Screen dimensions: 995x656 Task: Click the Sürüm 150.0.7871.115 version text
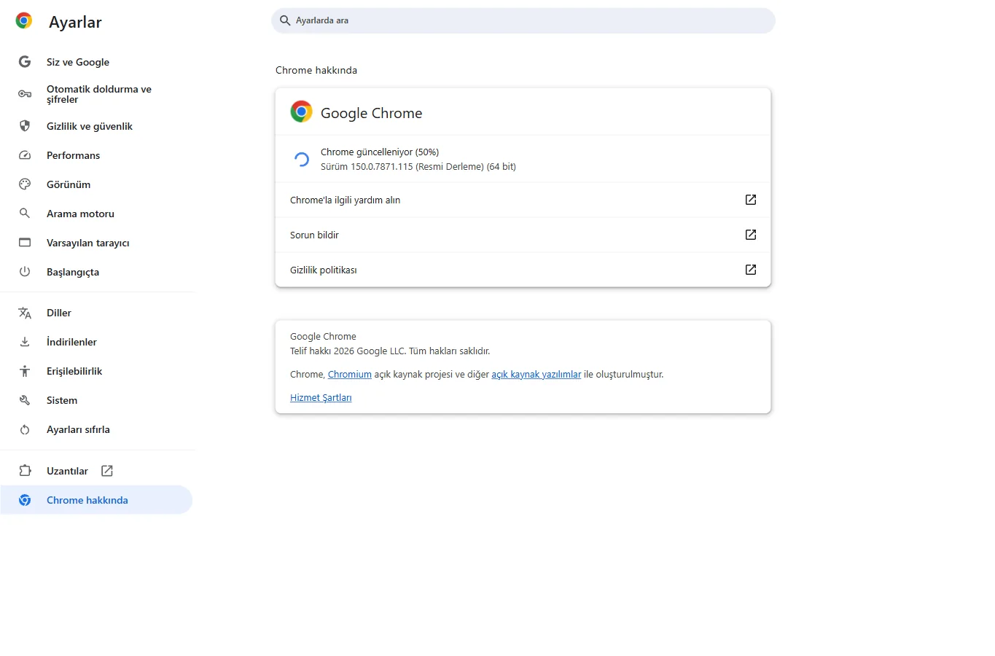[418, 167]
